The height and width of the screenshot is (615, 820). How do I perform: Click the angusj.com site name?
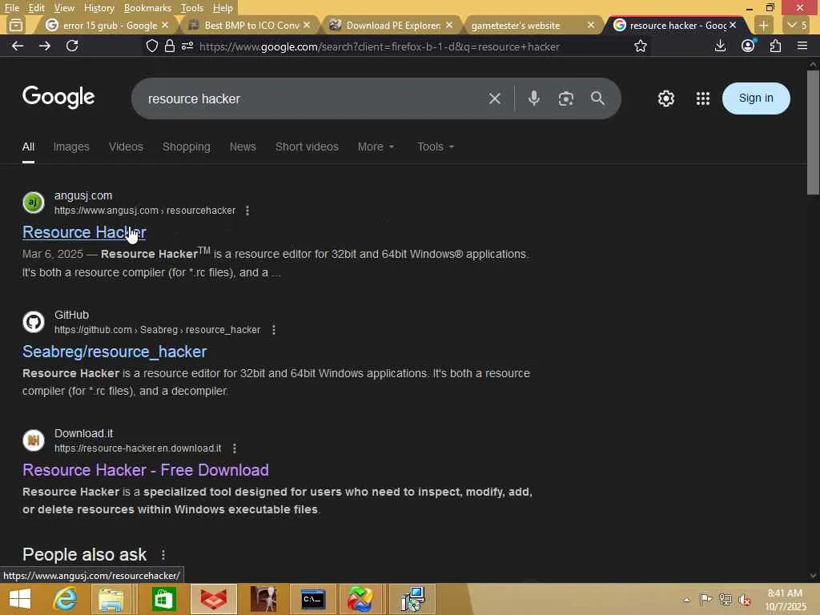[x=83, y=195]
